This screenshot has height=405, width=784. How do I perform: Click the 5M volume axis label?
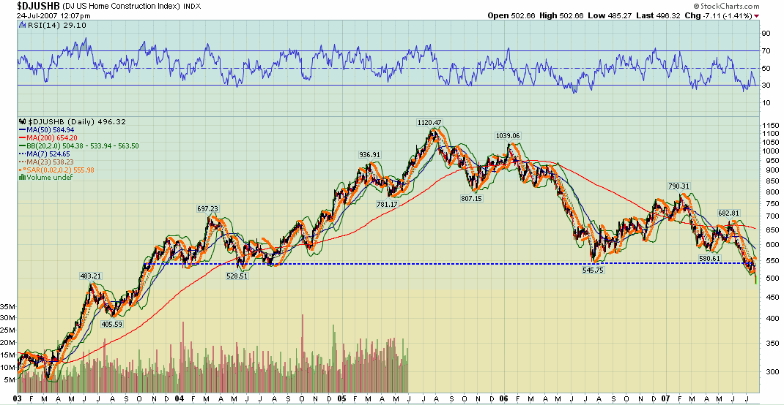coord(9,379)
